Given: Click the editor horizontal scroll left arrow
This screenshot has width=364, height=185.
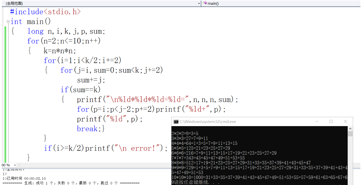Looking at the screenshot, I should click(x=20, y=165).
